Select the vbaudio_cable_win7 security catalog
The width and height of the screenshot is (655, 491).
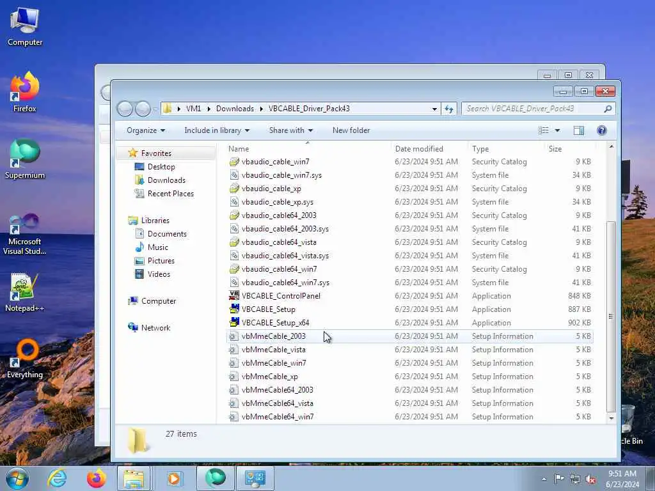pyautogui.click(x=275, y=162)
